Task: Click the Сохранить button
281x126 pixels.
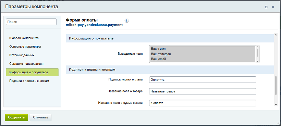Action: coord(16,117)
